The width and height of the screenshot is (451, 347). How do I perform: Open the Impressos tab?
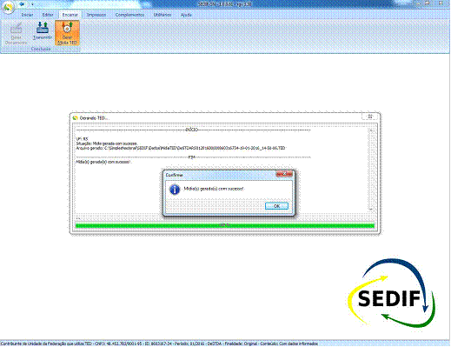(x=96, y=15)
